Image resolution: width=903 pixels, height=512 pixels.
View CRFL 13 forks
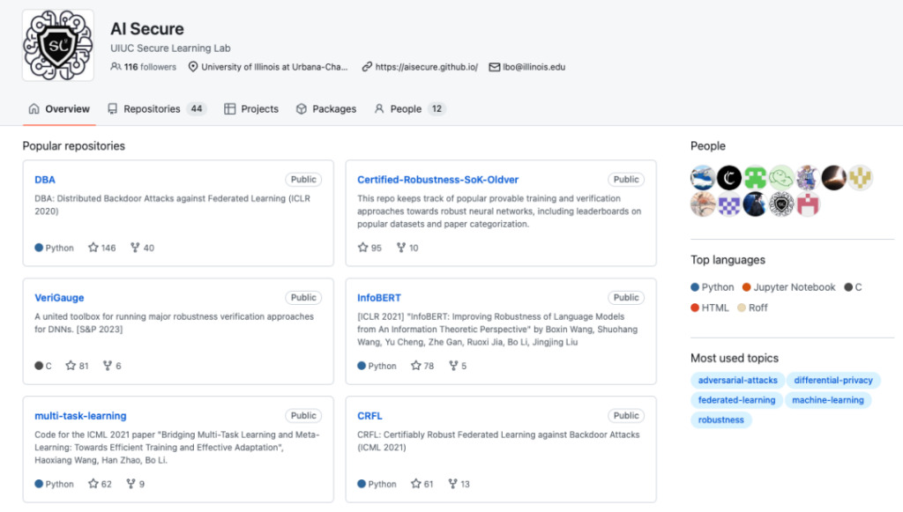[x=459, y=484]
